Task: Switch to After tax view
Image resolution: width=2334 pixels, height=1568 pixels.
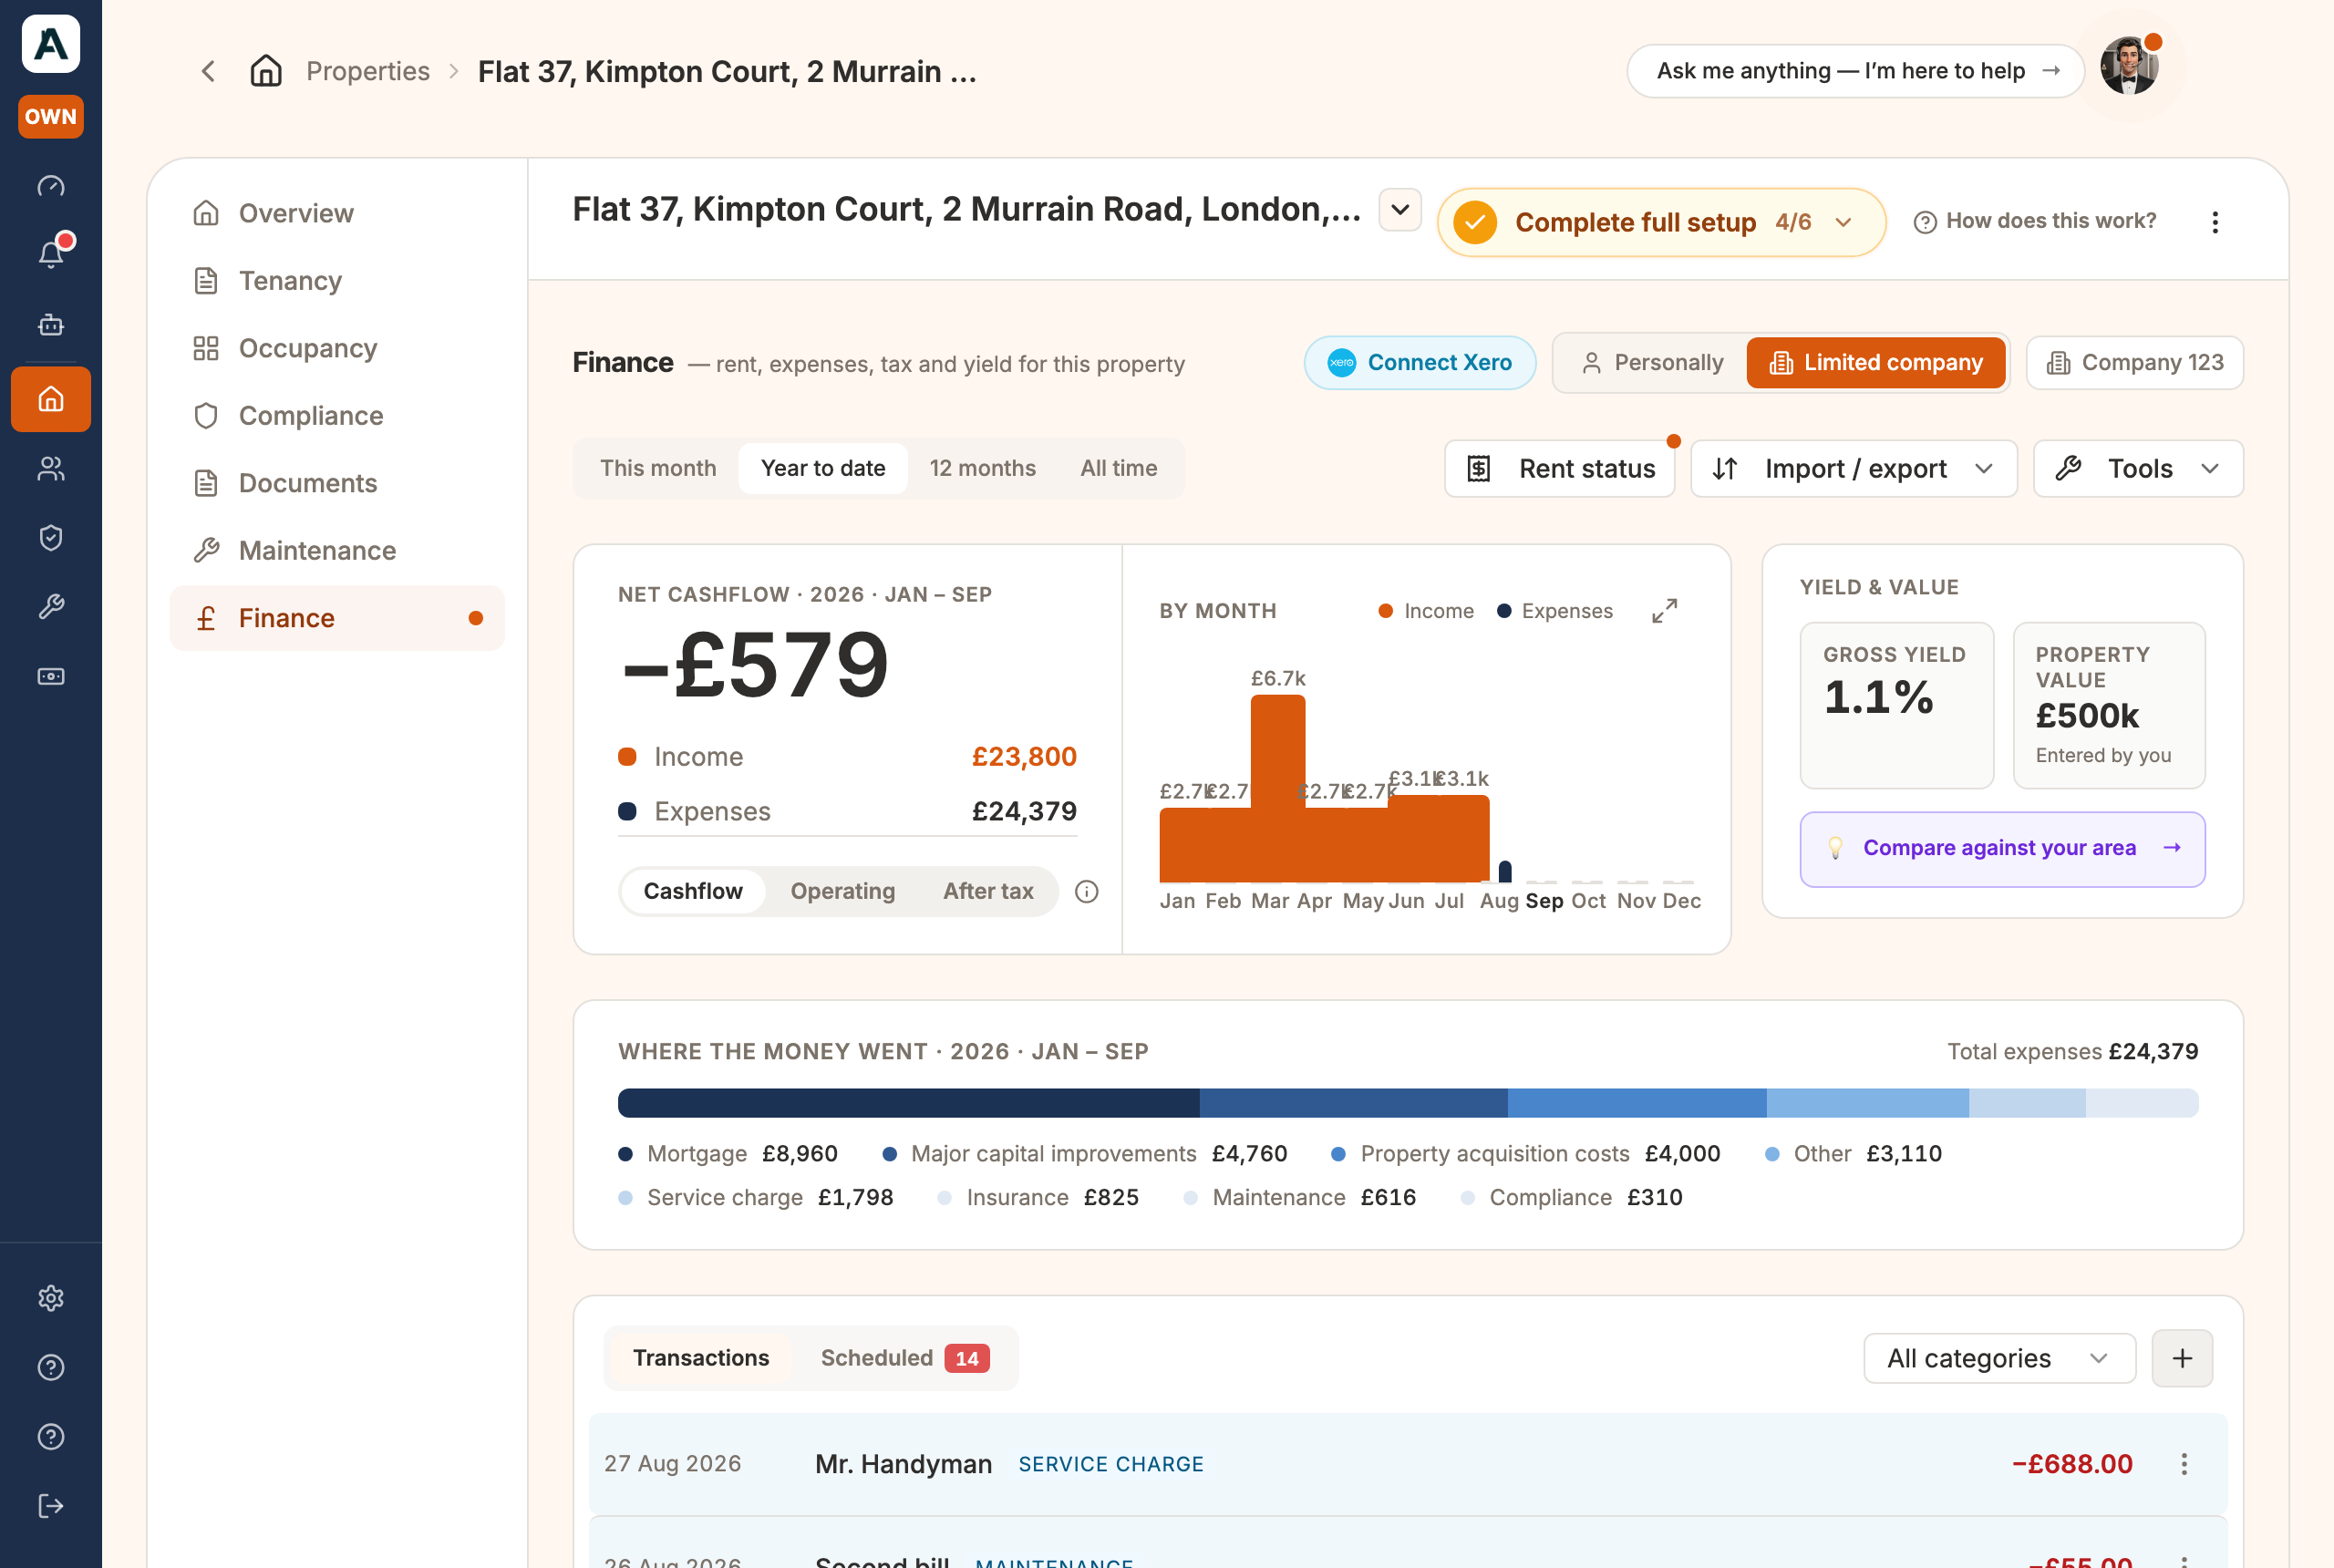Action: [988, 891]
